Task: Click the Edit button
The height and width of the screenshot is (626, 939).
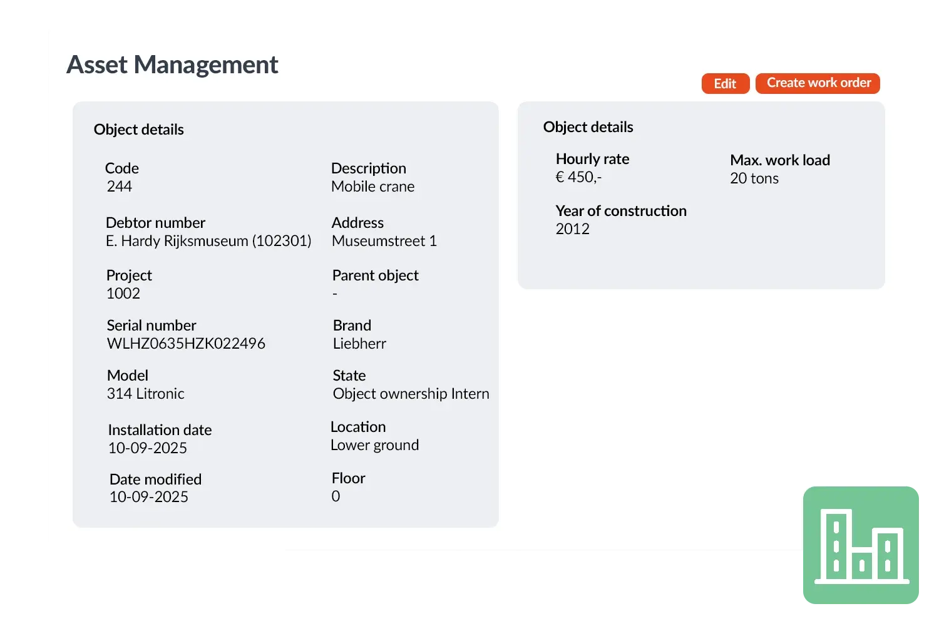Action: pos(725,83)
